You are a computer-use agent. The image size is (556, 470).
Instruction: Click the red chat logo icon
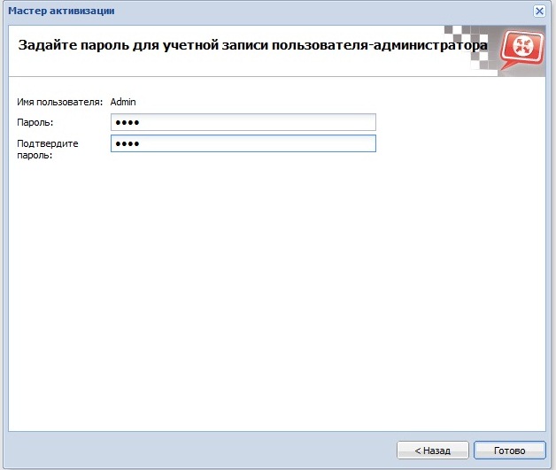tap(521, 51)
